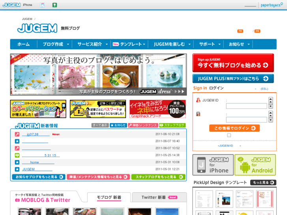Open the jg37,38 news link

coord(36,134)
